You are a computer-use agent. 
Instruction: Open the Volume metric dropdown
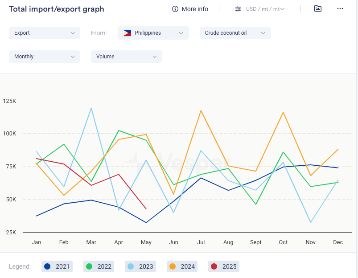coord(126,57)
